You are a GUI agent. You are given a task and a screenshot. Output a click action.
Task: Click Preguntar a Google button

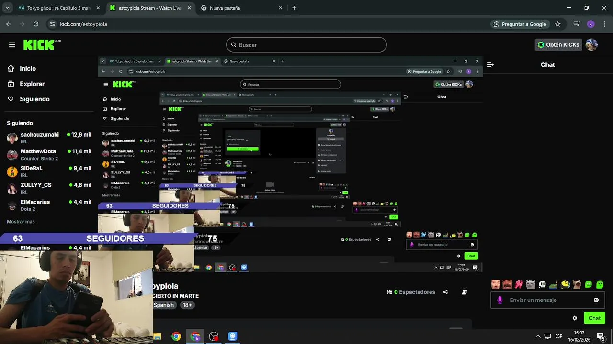[520, 24]
